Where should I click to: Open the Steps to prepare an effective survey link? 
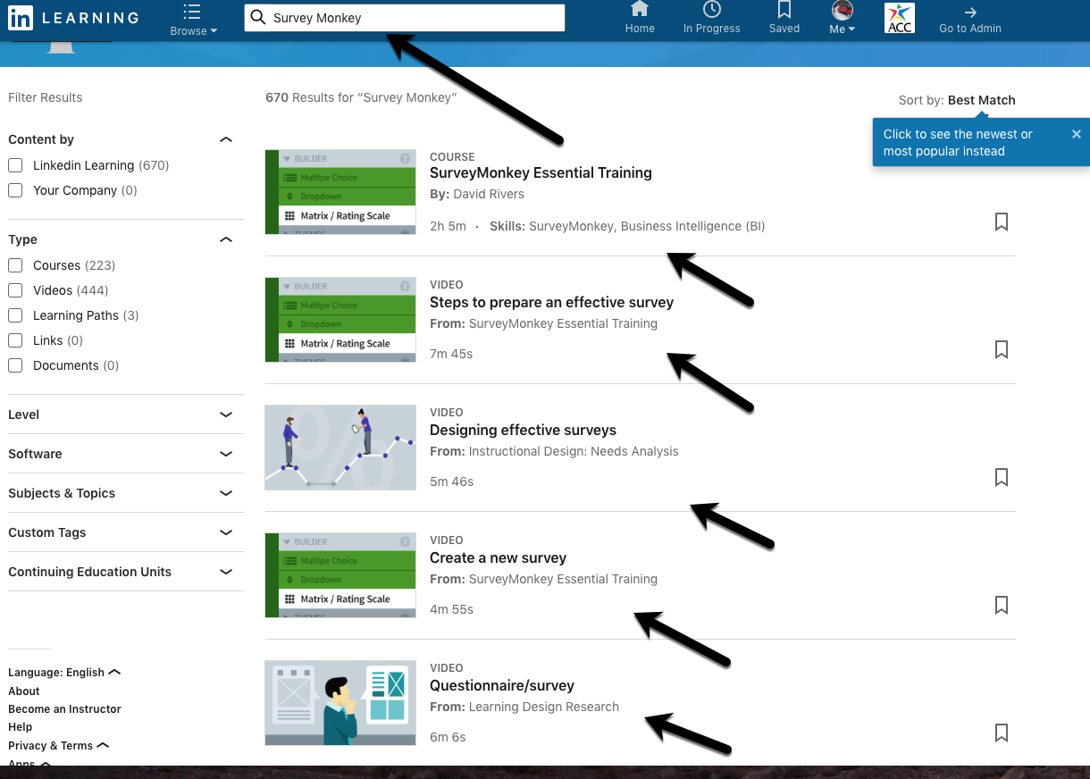coord(551,302)
